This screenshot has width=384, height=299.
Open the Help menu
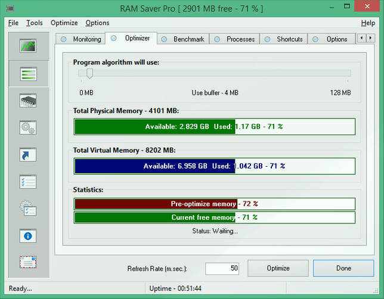tap(368, 23)
